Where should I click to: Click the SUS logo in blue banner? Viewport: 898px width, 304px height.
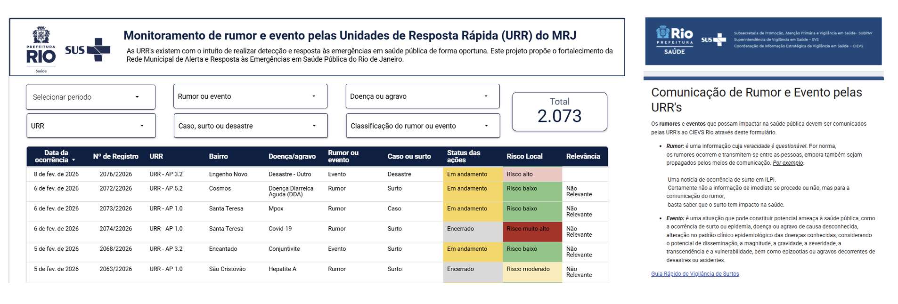pos(713,40)
